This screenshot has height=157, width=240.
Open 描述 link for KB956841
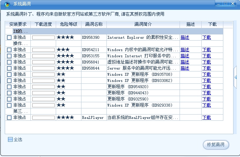click(x=185, y=62)
